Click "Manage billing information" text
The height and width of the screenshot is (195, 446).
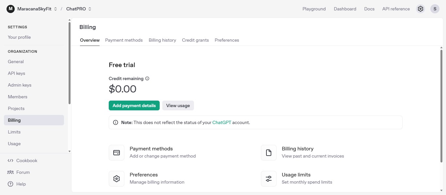[x=157, y=182]
